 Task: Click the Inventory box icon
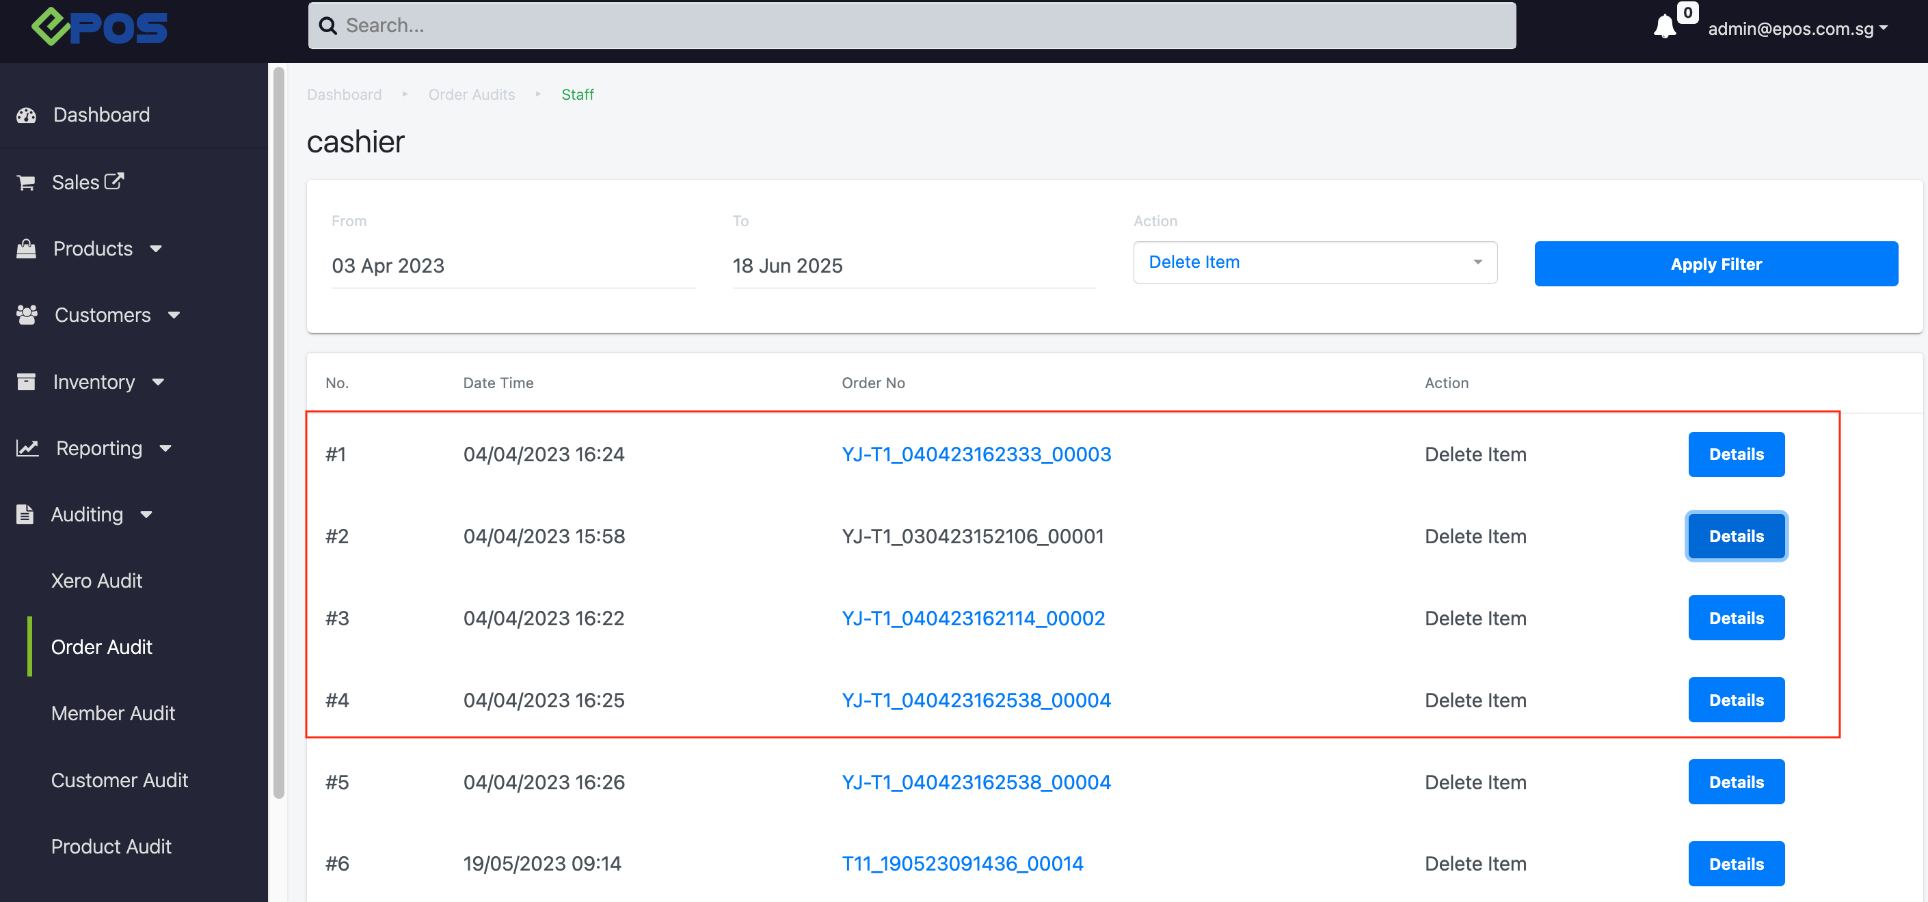coord(26,381)
